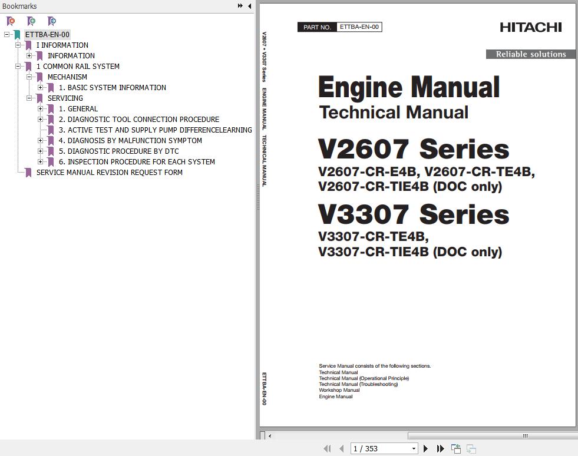Open the MECHANISM bookmark

(x=67, y=77)
